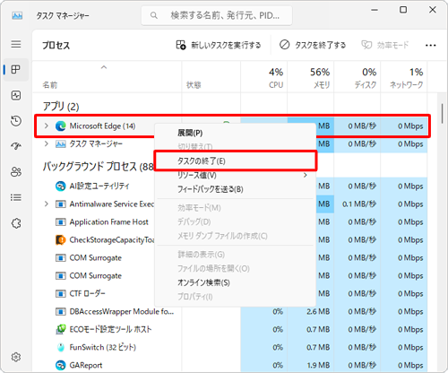Select the Processes page icon in sidebar
The height and width of the screenshot is (373, 448).
click(x=16, y=70)
